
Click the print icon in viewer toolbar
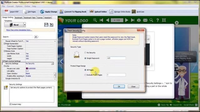(x=139, y=20)
